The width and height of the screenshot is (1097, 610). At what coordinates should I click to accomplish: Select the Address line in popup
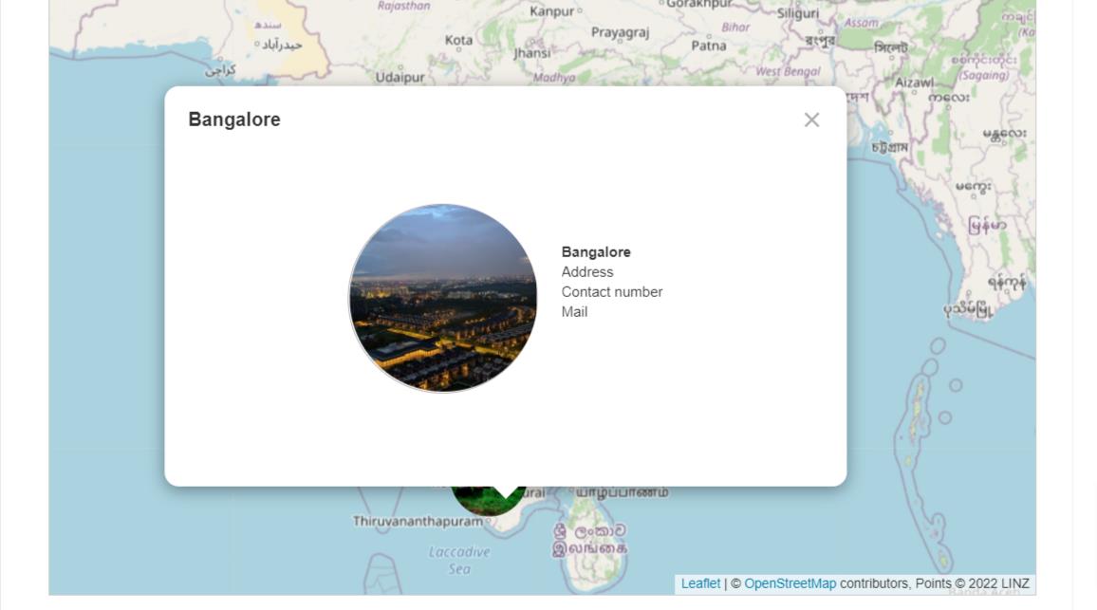coord(587,272)
